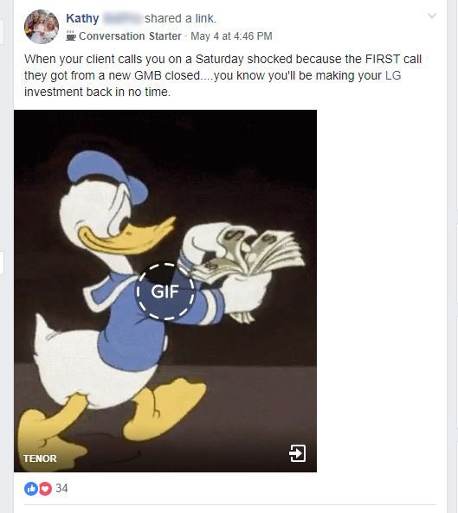The image size is (458, 513).
Task: Click the LG link in the post text
Action: point(393,75)
